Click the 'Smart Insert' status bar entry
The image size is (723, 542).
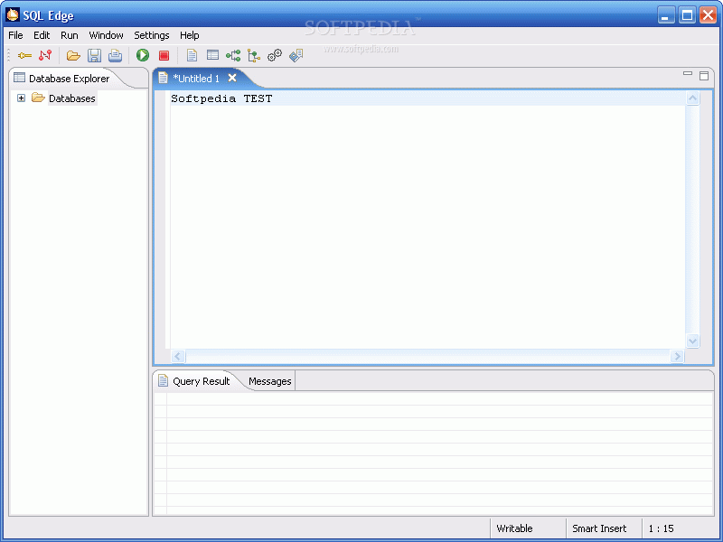[x=599, y=528]
